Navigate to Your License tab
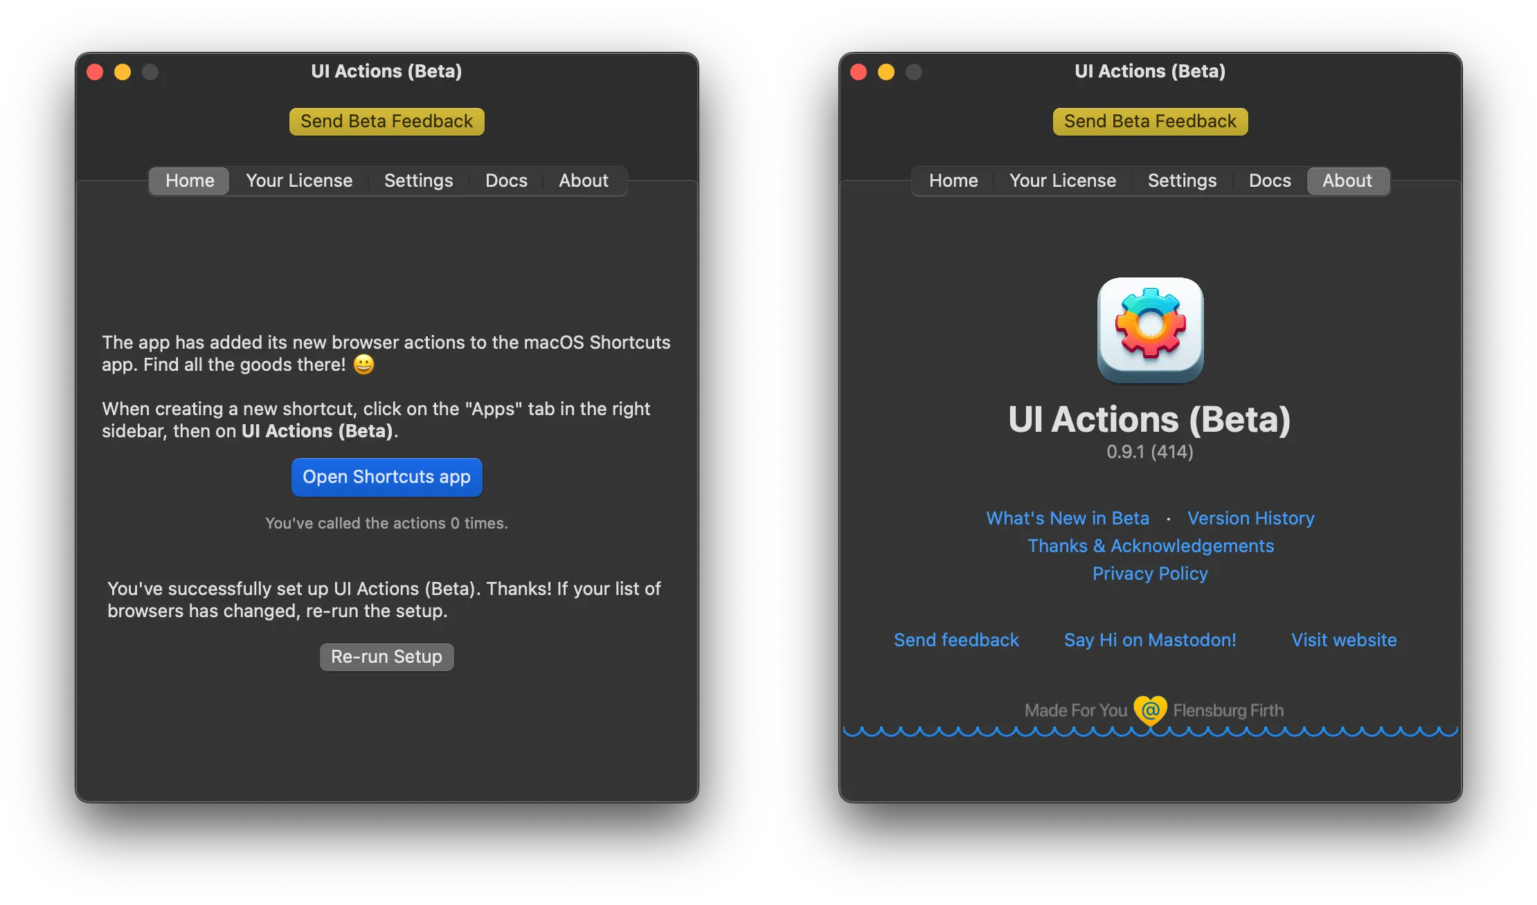Viewport: 1537px width, 905px height. click(298, 180)
